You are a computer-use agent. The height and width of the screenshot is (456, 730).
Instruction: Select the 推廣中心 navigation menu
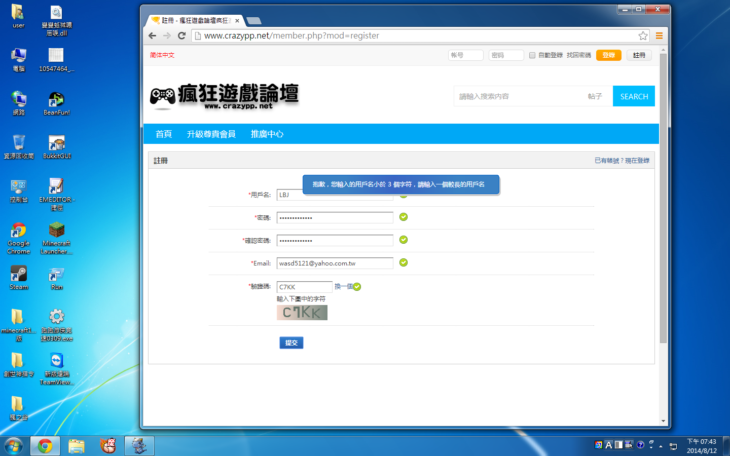268,133
